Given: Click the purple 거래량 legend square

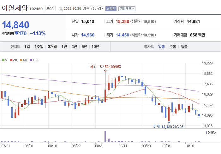Looking at the screenshot, I should (206, 133).
